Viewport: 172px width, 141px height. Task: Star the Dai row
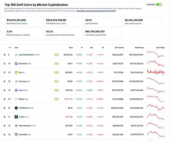[5, 72]
